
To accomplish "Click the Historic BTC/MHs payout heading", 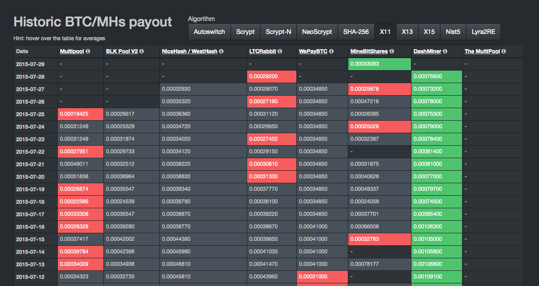I will (93, 22).
